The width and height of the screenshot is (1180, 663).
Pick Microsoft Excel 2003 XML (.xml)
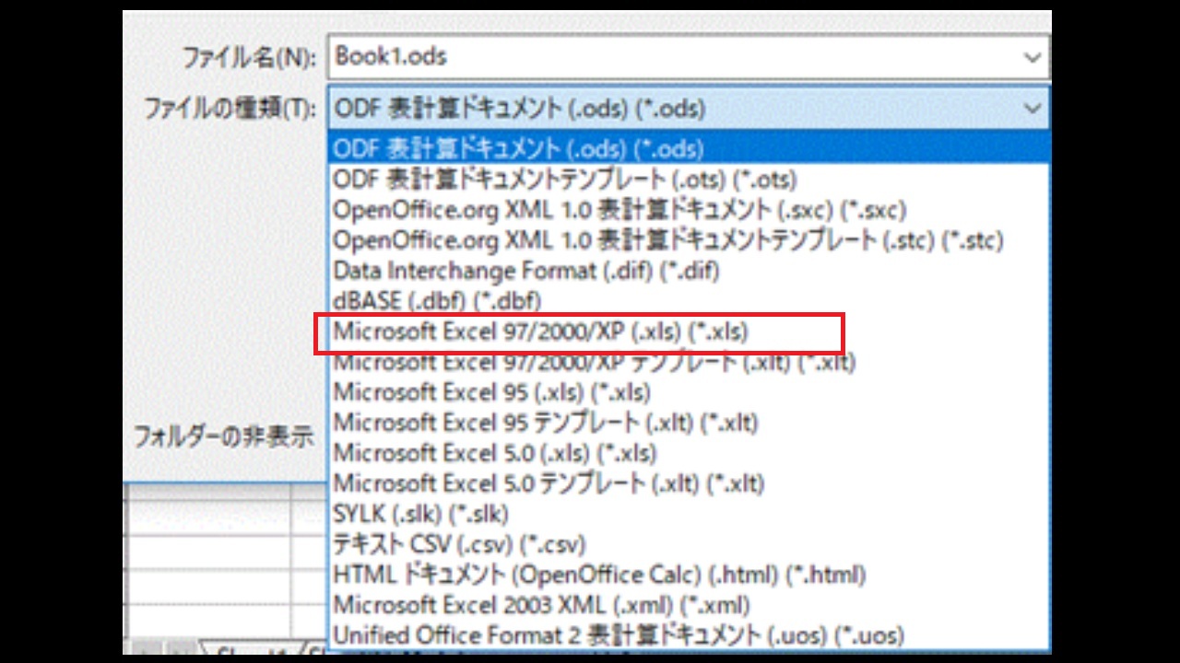point(541,605)
